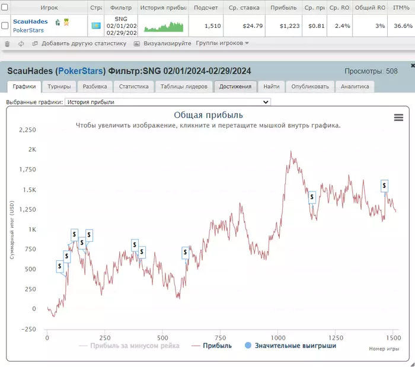
Task: Close the ScauHades graph panel
Action: 413,65
